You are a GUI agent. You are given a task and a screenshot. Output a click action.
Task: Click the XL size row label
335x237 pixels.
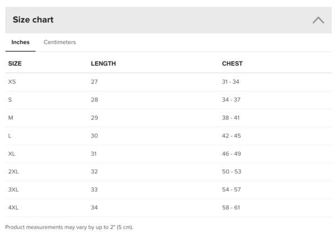(12, 153)
